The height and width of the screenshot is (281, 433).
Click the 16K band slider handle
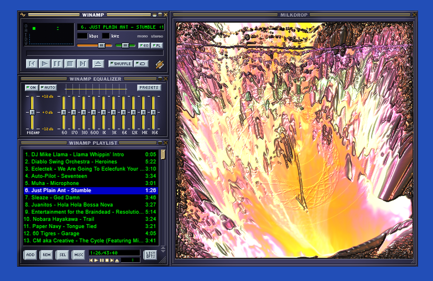(153, 112)
